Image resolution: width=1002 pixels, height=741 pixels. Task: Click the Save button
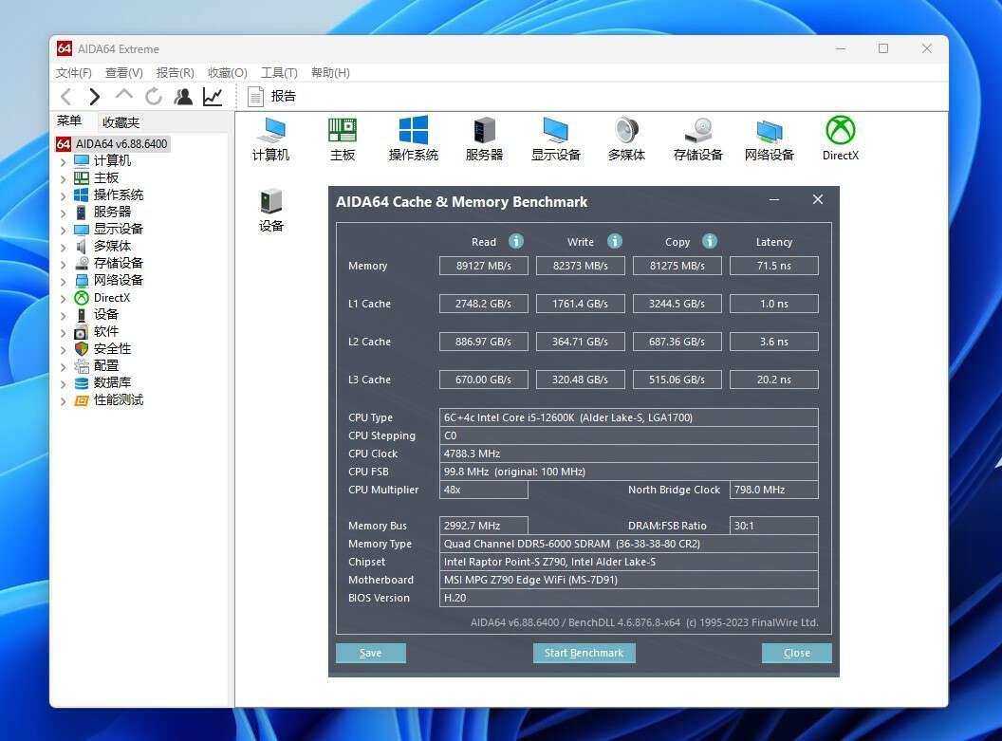[x=370, y=653]
